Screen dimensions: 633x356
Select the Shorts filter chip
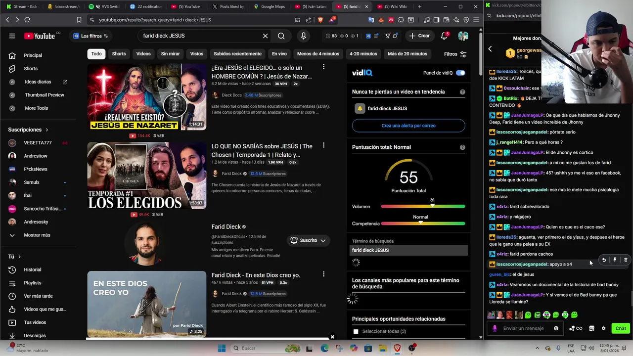point(119,54)
